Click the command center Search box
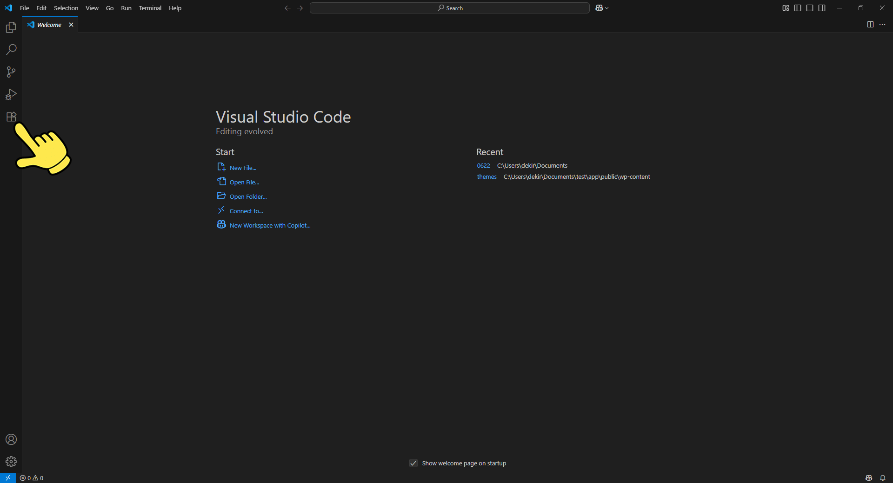The image size is (893, 483). [450, 8]
